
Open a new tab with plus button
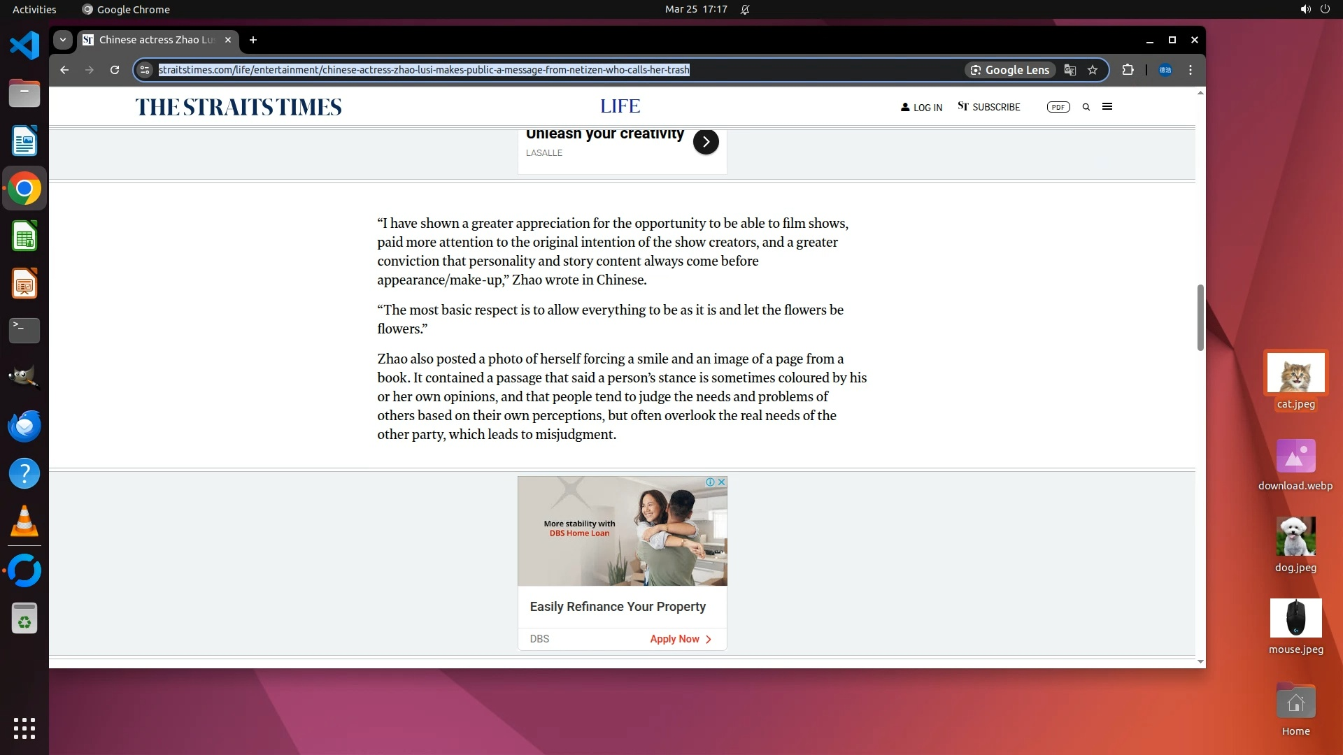(x=253, y=40)
